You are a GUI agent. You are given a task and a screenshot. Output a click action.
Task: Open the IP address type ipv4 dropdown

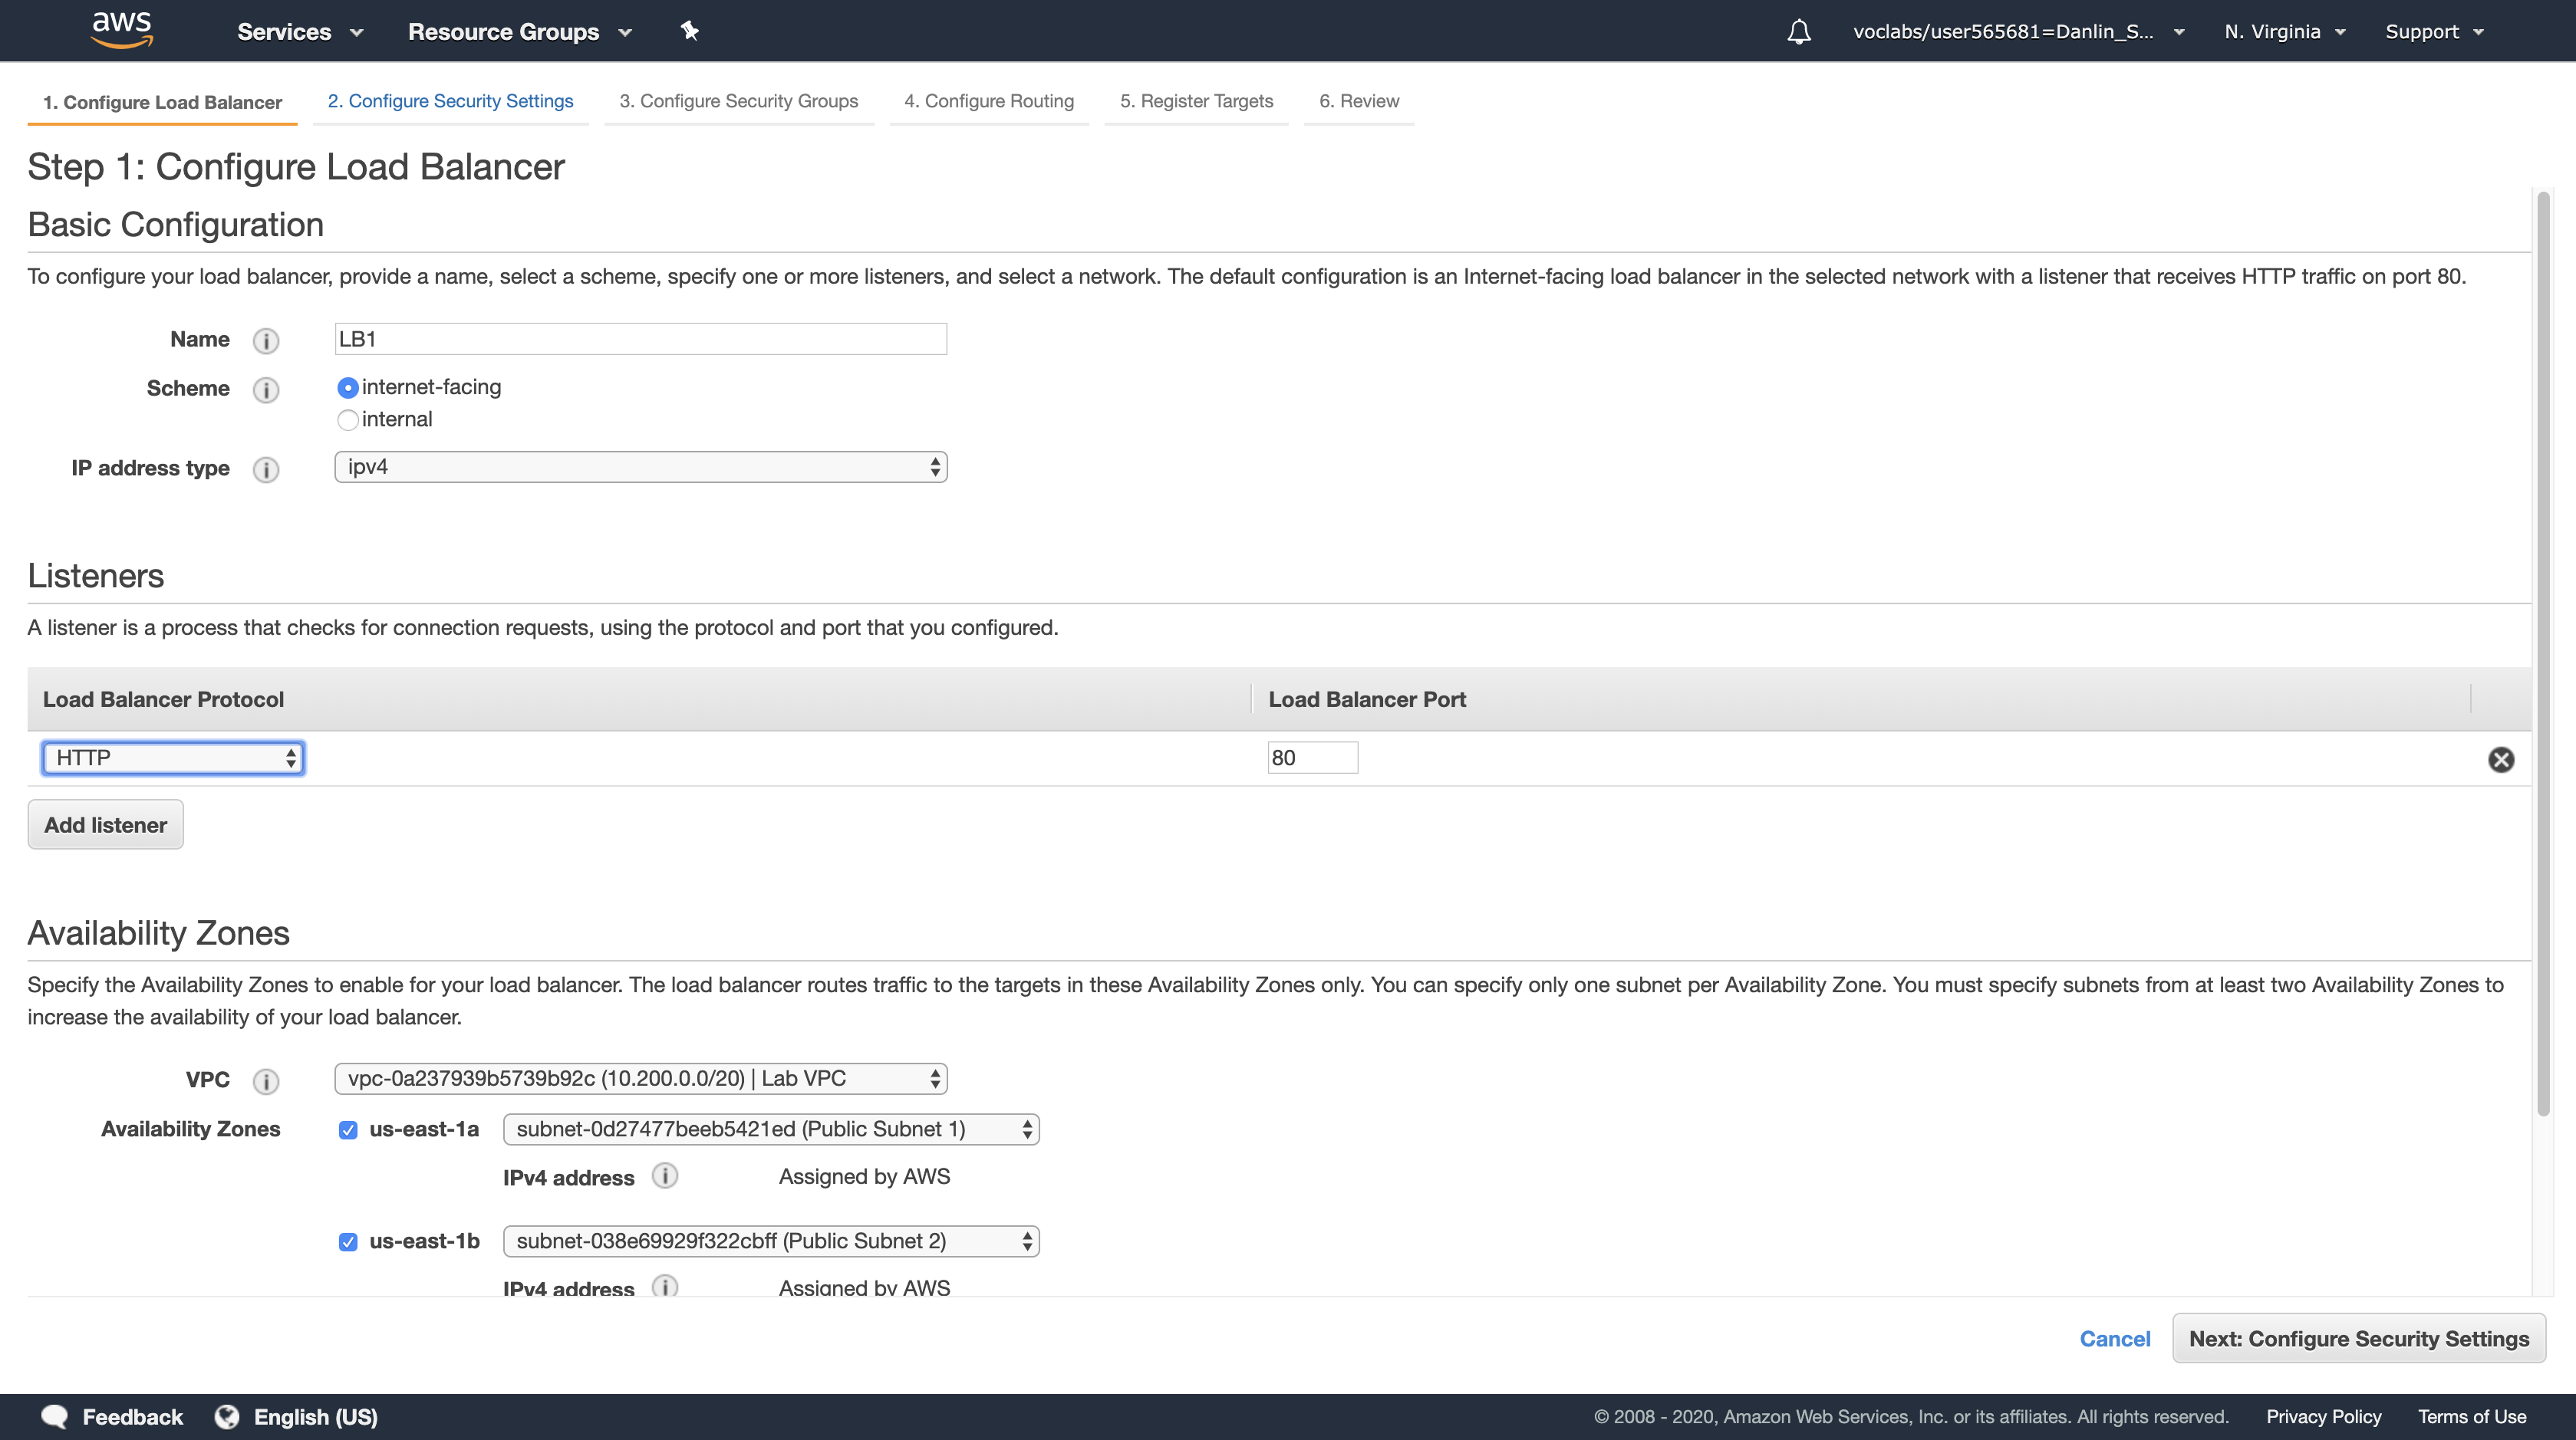pos(640,467)
